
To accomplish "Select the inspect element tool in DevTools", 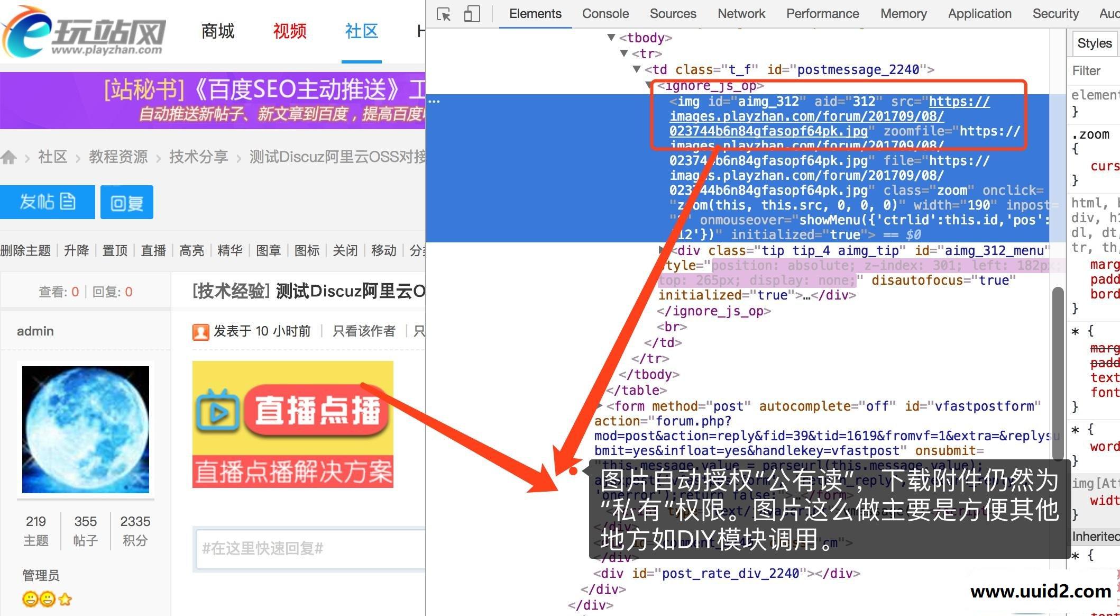I will click(x=444, y=14).
